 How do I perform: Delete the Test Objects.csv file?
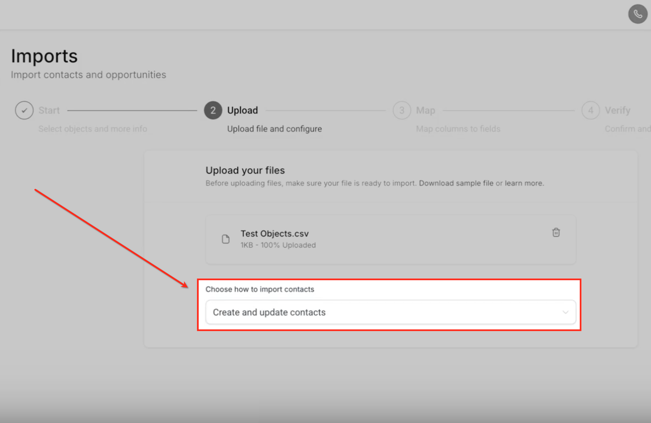[x=556, y=233]
